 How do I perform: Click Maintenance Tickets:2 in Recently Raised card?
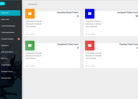[33, 24]
